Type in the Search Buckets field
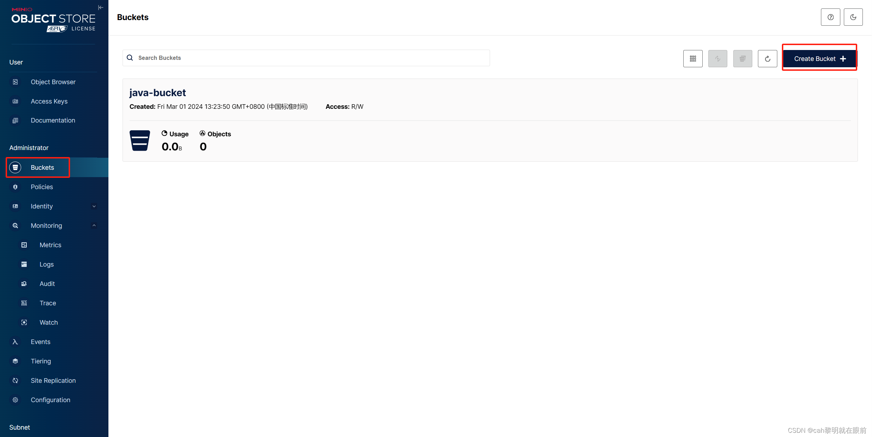Viewport: 872px width, 437px height. pyautogui.click(x=306, y=58)
